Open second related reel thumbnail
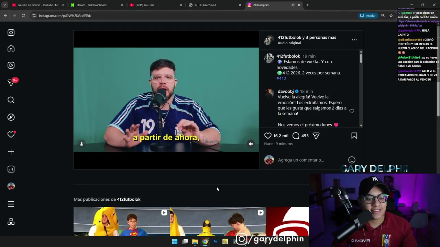 (x=218, y=222)
